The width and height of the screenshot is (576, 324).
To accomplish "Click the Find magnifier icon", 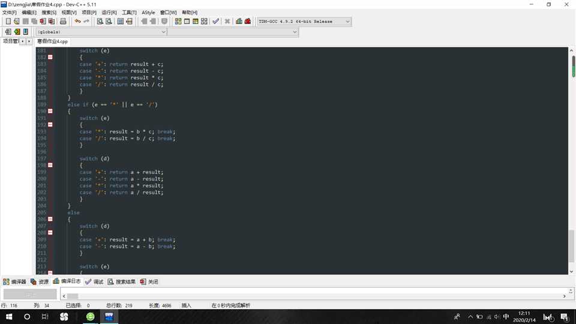I will (100, 22).
